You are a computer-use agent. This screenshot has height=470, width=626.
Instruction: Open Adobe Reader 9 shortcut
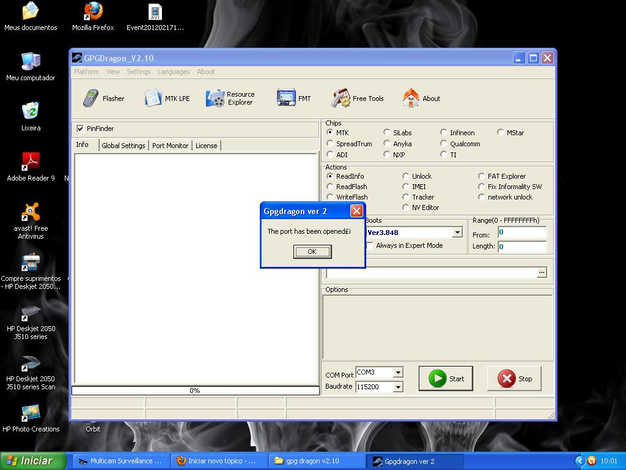pos(31,167)
